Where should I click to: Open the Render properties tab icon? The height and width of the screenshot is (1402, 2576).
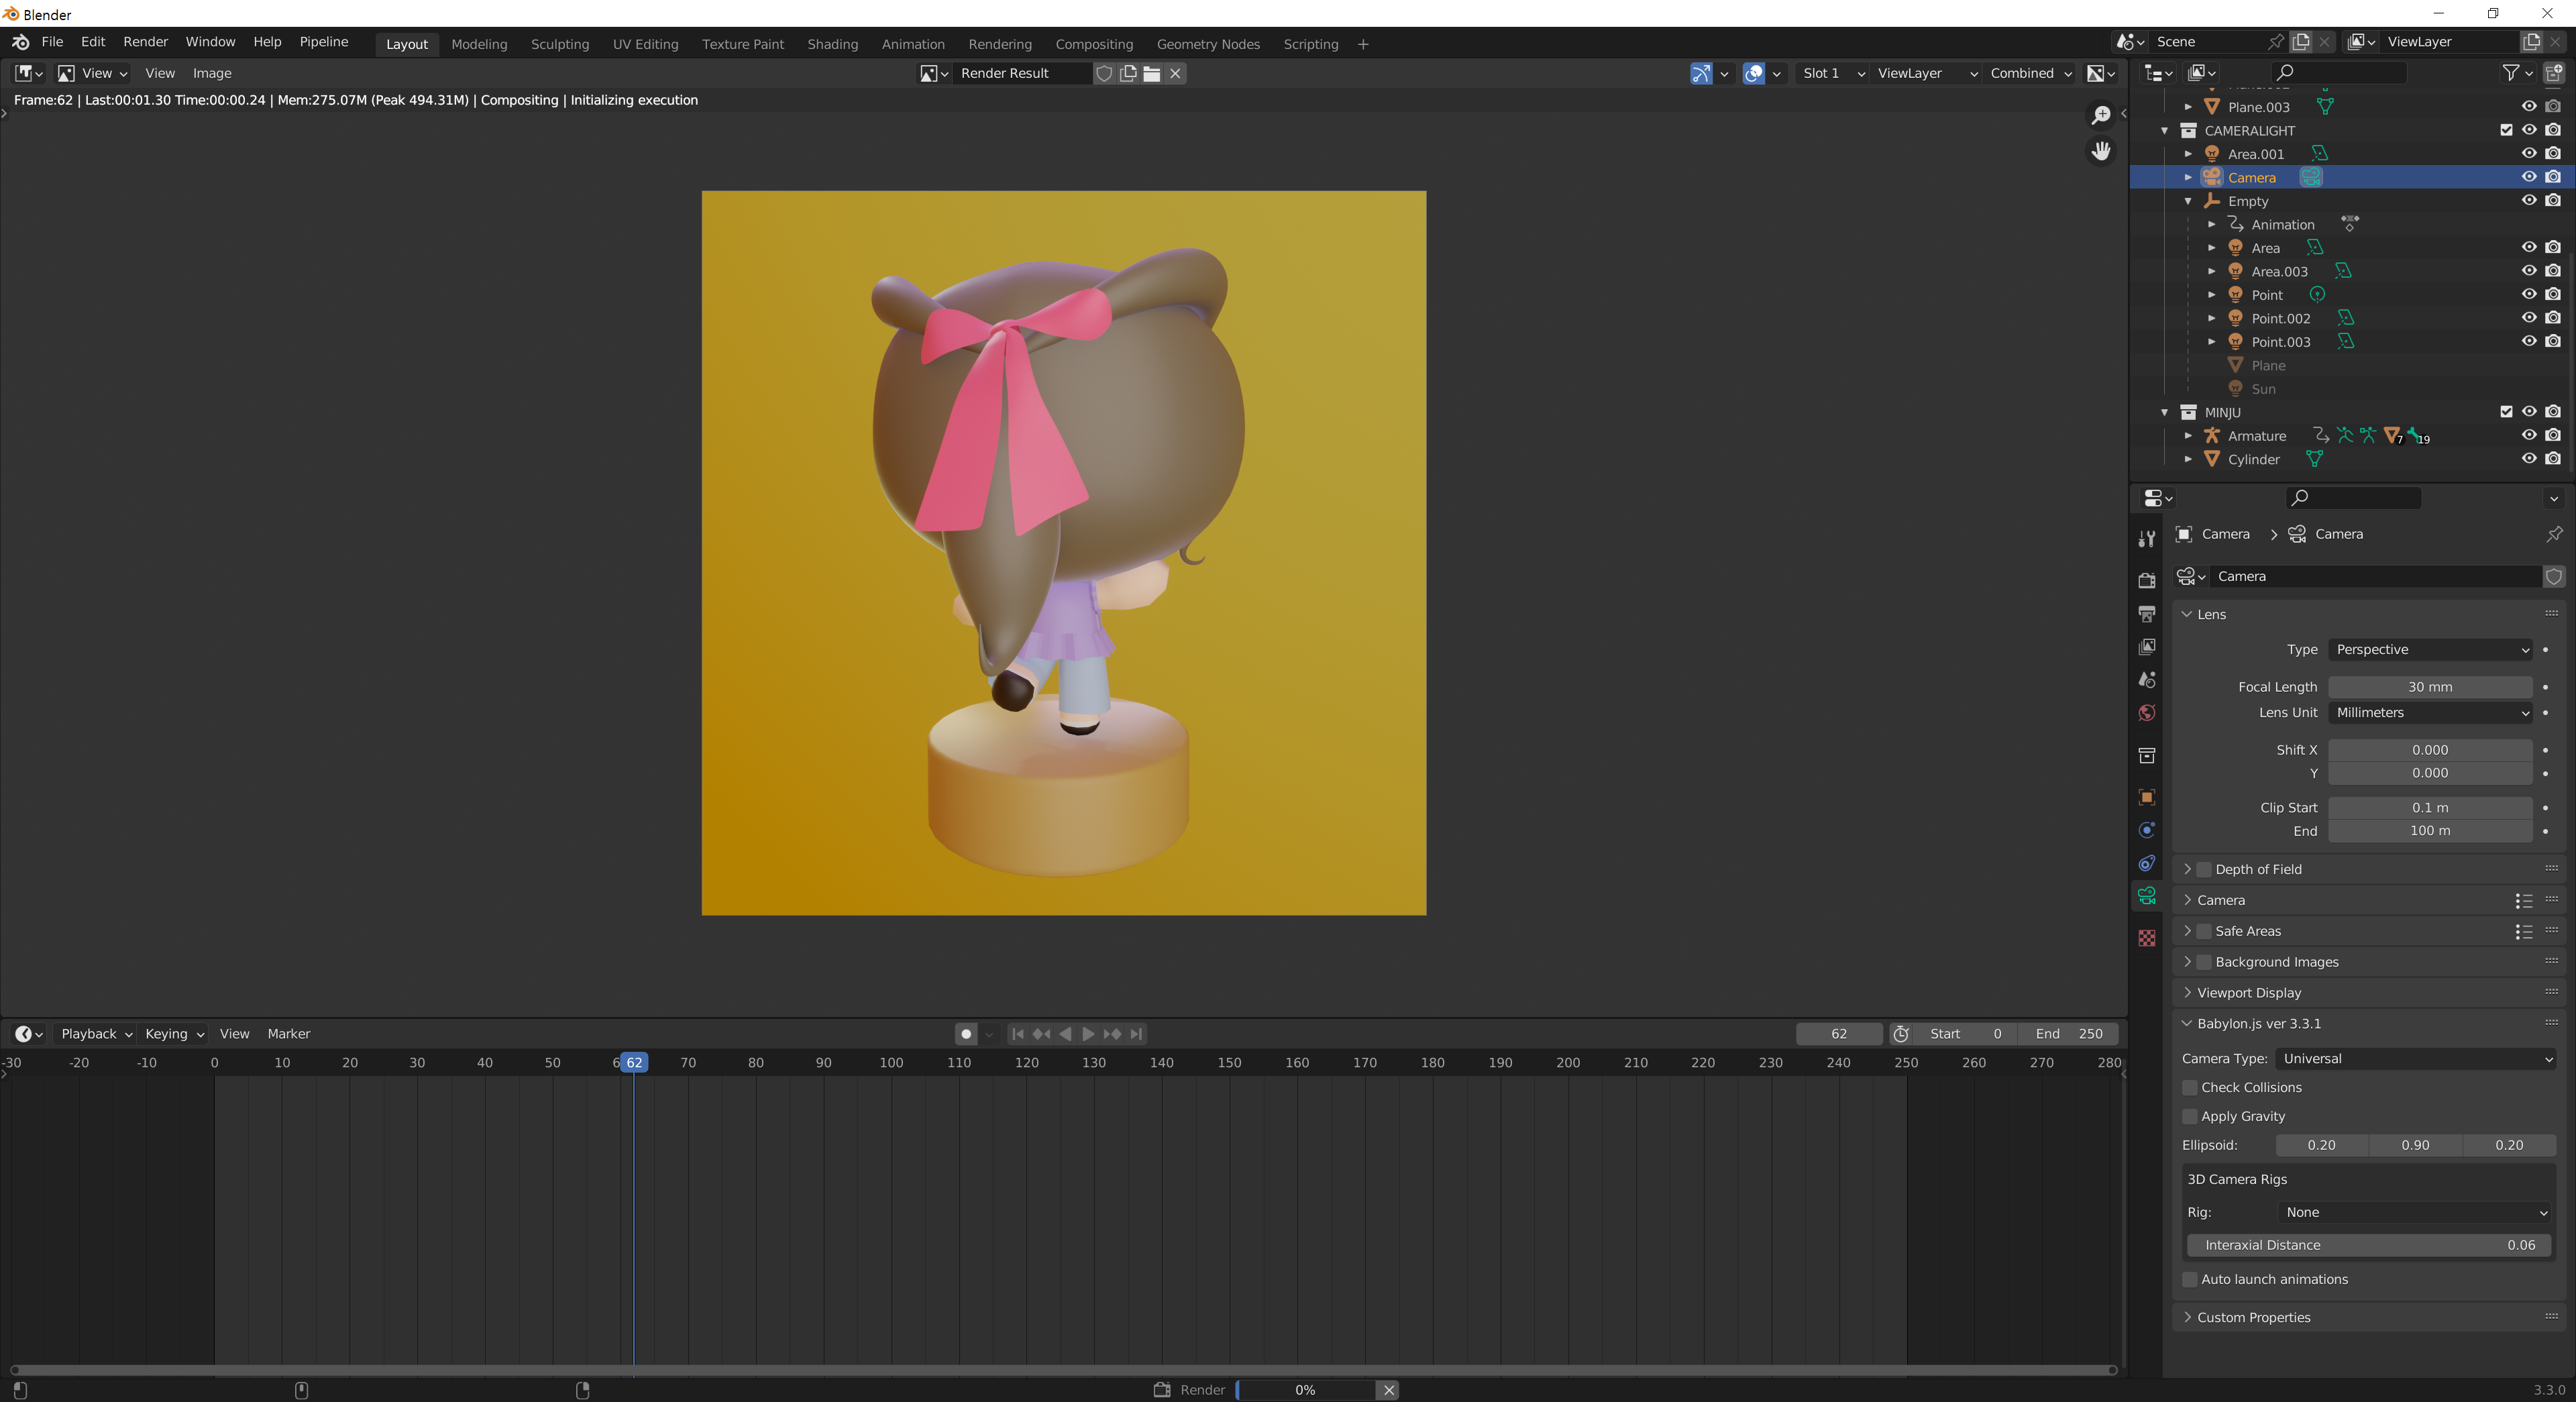[2146, 580]
